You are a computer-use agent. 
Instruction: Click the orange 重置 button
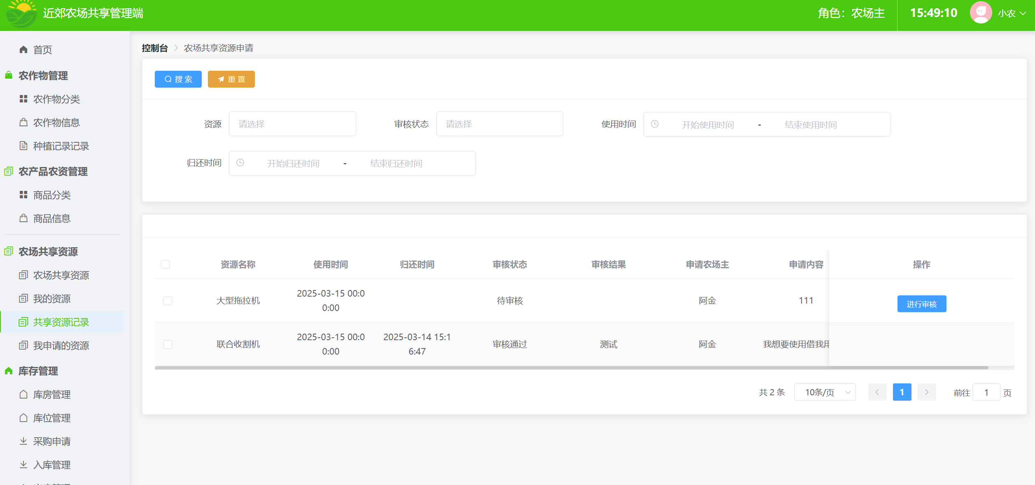tap(231, 79)
